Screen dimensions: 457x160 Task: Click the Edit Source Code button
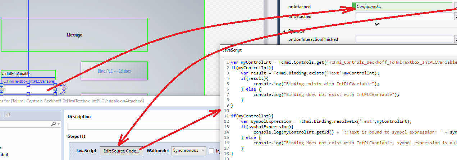click(121, 151)
